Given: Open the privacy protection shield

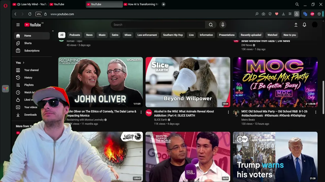Looking at the screenshot, I should pyautogui.click(x=270, y=14).
